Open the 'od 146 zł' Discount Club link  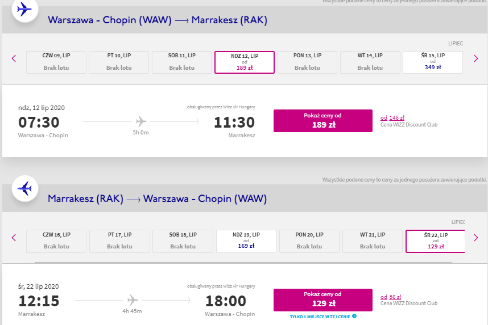click(392, 117)
